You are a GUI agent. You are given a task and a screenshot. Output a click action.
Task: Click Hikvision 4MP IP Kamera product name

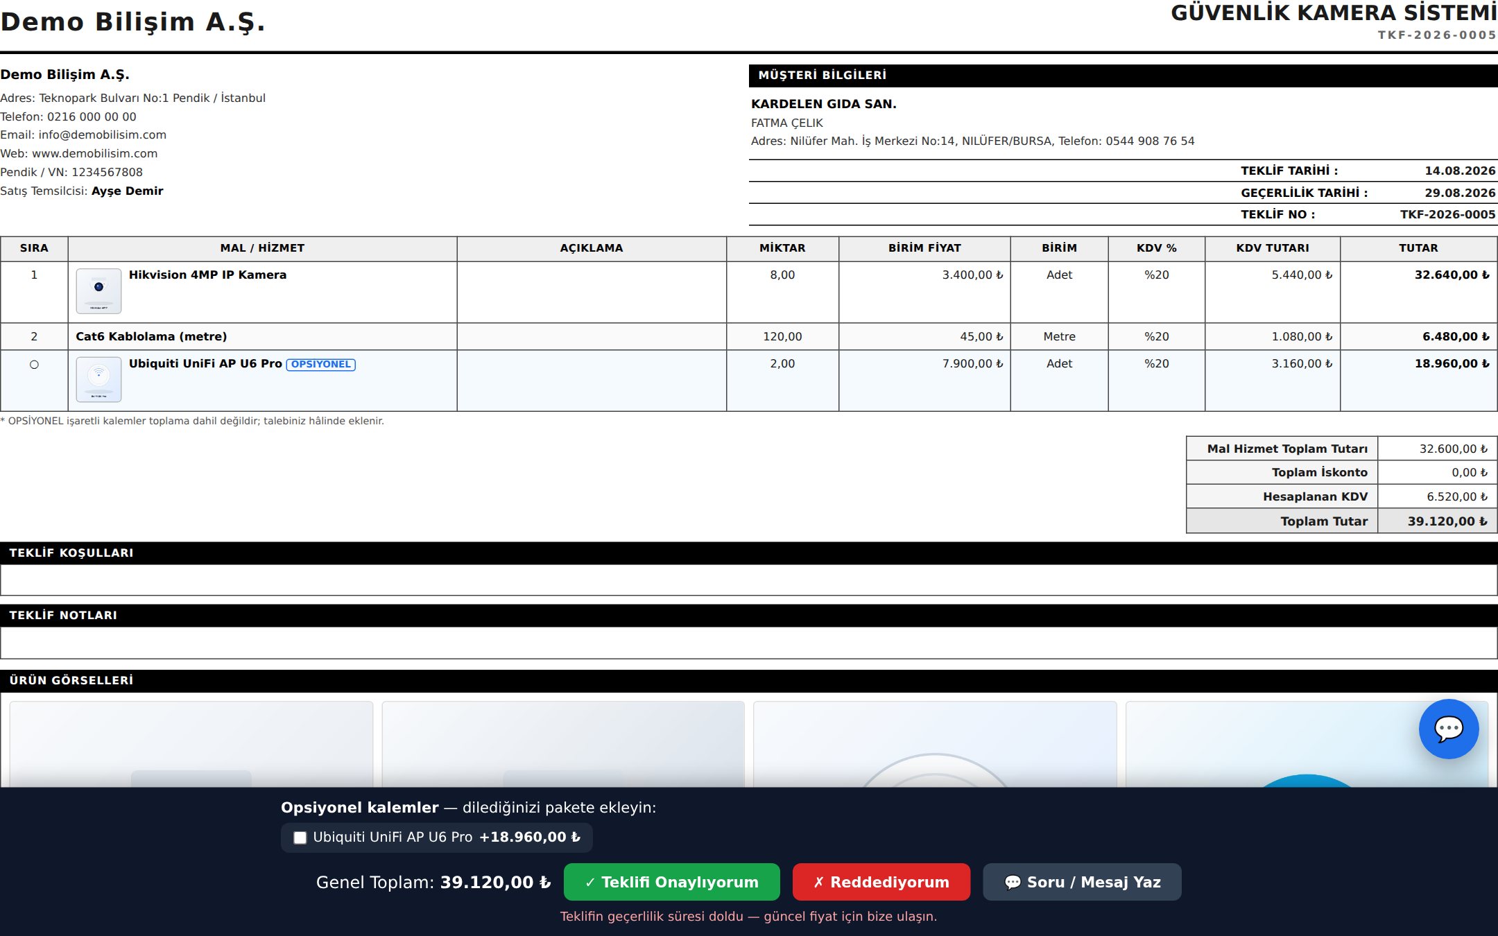[207, 275]
